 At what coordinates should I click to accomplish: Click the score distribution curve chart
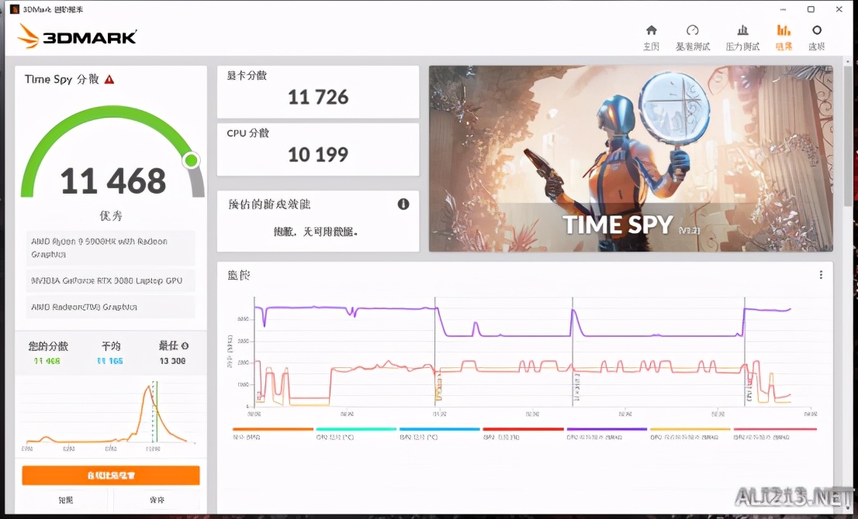[110, 414]
